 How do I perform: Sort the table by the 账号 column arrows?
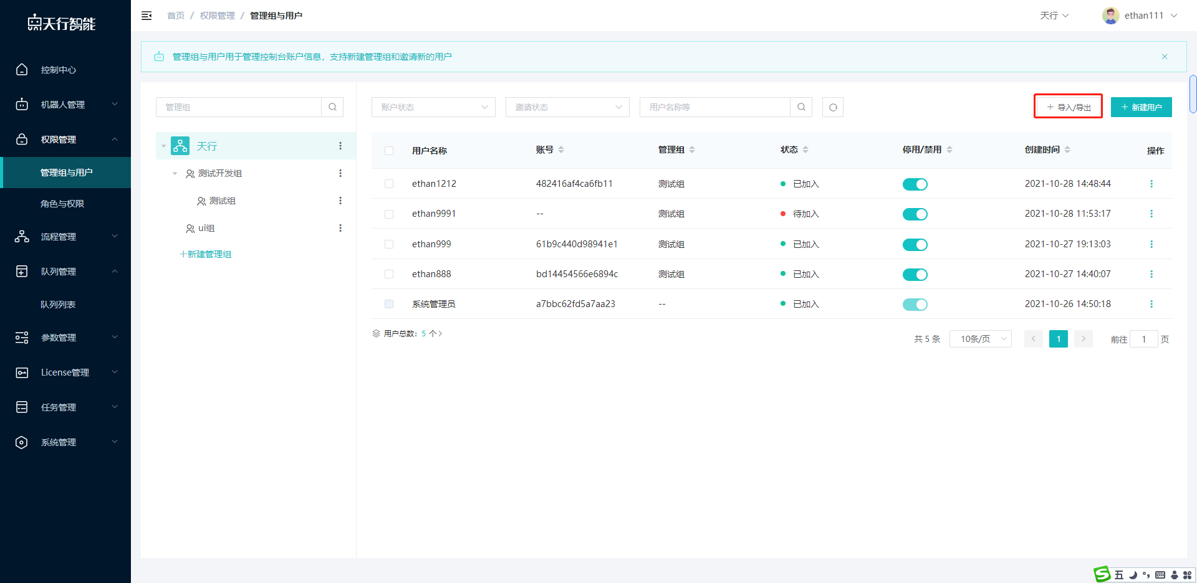[561, 149]
